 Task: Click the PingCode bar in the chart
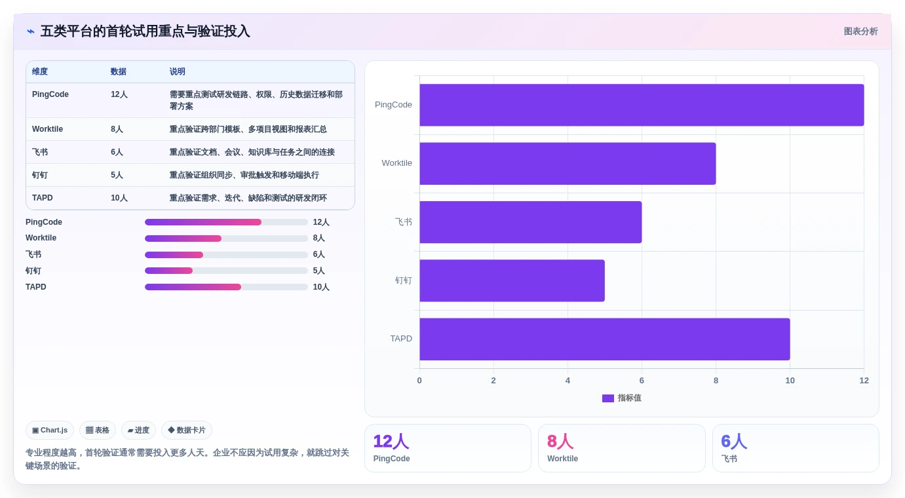(642, 105)
